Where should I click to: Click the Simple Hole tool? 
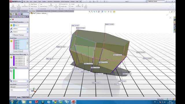[63, 6]
